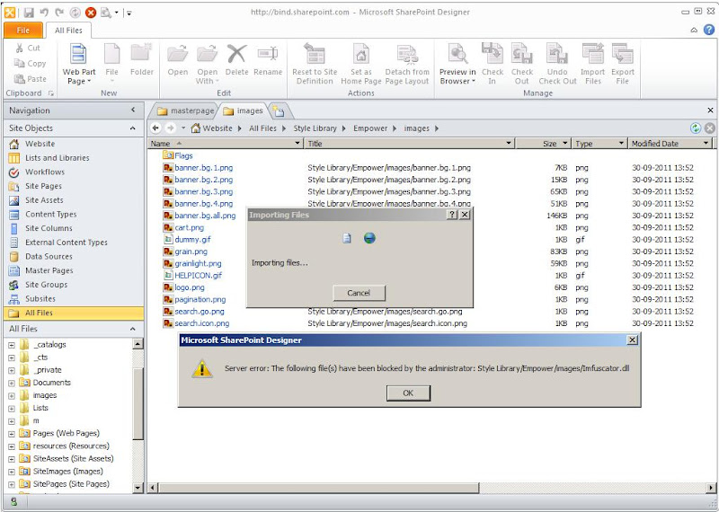Click the Web Part Page ribbon icon
The width and height of the screenshot is (719, 512).
tap(78, 54)
